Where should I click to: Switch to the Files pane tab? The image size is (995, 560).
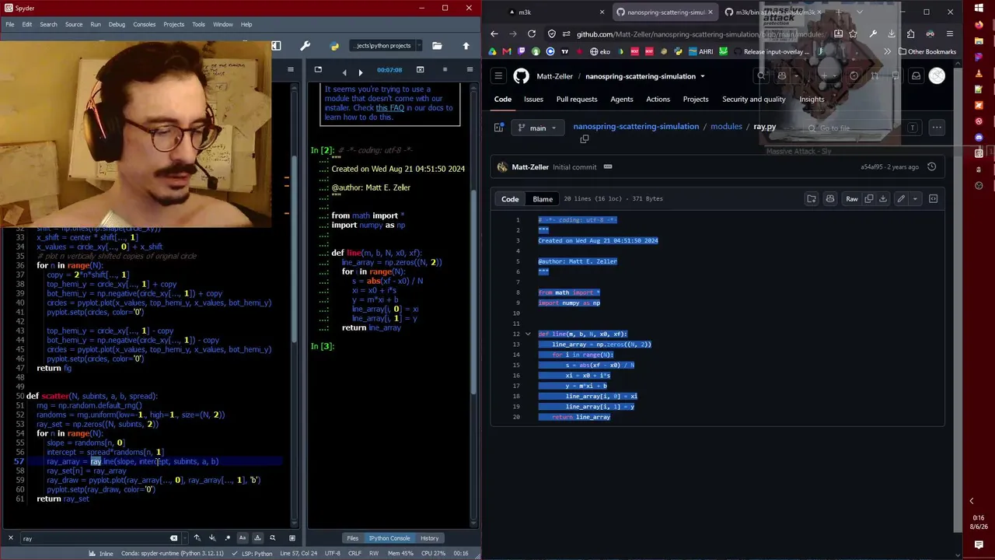352,538
